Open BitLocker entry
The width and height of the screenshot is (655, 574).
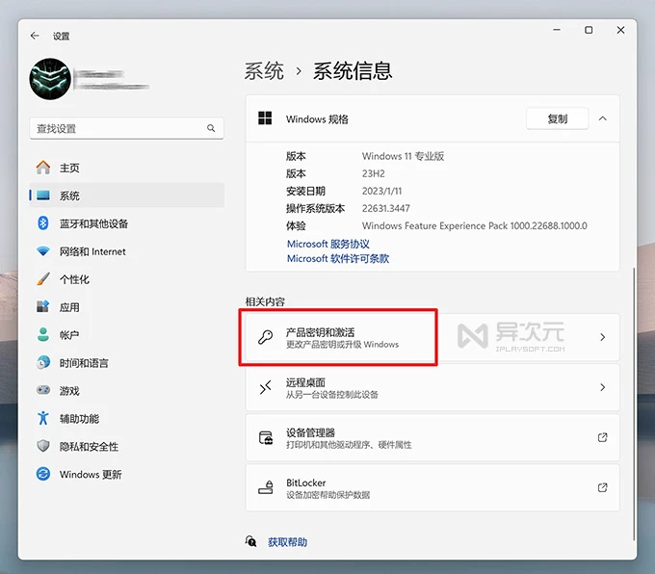[432, 487]
